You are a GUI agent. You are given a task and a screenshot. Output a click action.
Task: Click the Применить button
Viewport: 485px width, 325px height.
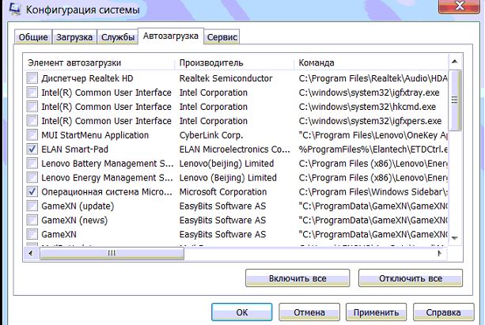(376, 312)
